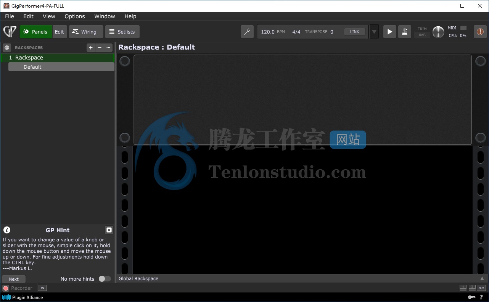Open the Window menu
Image resolution: width=489 pixels, height=302 pixels.
(105, 16)
